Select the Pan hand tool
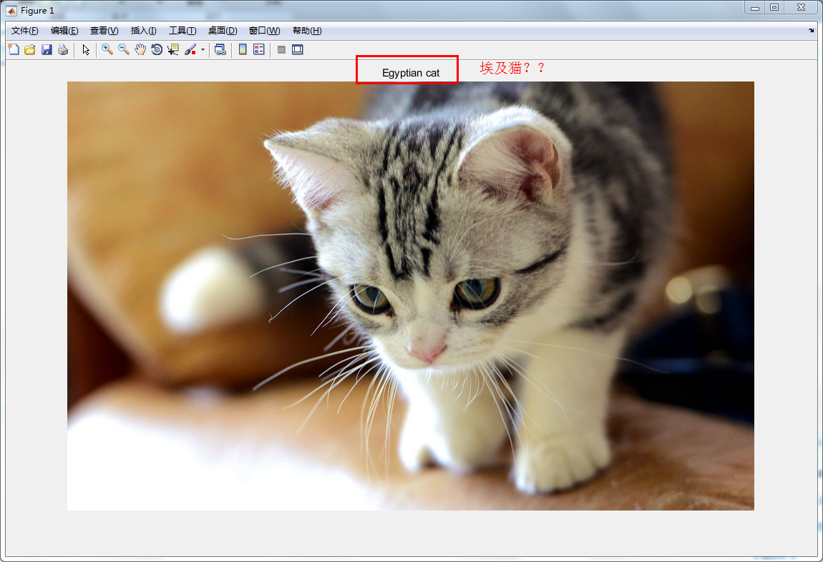The height and width of the screenshot is (562, 823). click(x=140, y=49)
